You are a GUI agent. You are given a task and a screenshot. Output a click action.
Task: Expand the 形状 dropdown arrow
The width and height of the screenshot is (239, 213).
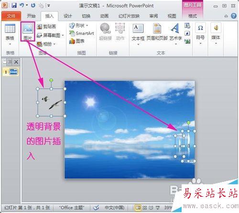click(x=87, y=25)
